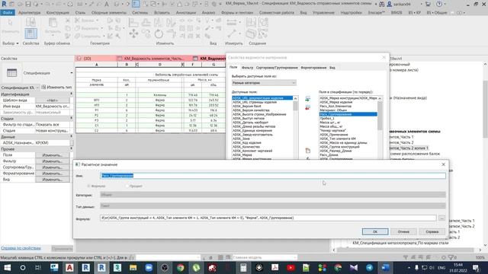Open the File Explorer icon in the taskbar
Screen dimensions: 488x274
point(133,267)
